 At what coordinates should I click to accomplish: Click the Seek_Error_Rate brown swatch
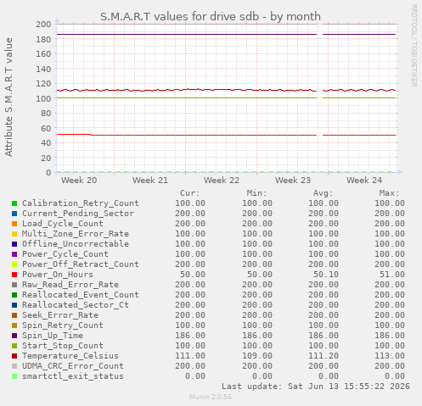point(14,315)
